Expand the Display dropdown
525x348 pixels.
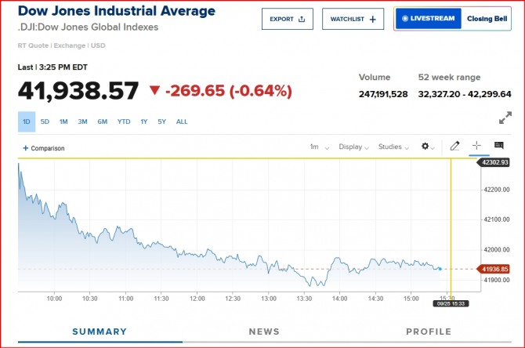click(354, 147)
